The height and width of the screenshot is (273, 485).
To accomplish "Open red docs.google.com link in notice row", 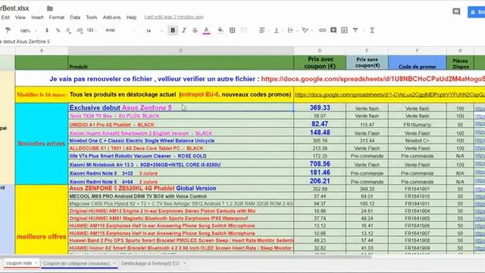I will 373,79.
